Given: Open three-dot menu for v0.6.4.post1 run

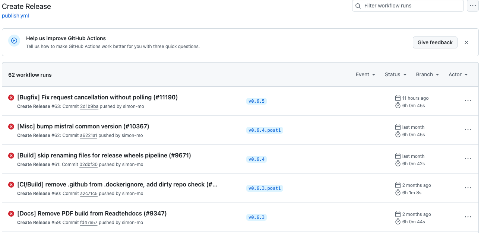Looking at the screenshot, I should tap(468, 130).
